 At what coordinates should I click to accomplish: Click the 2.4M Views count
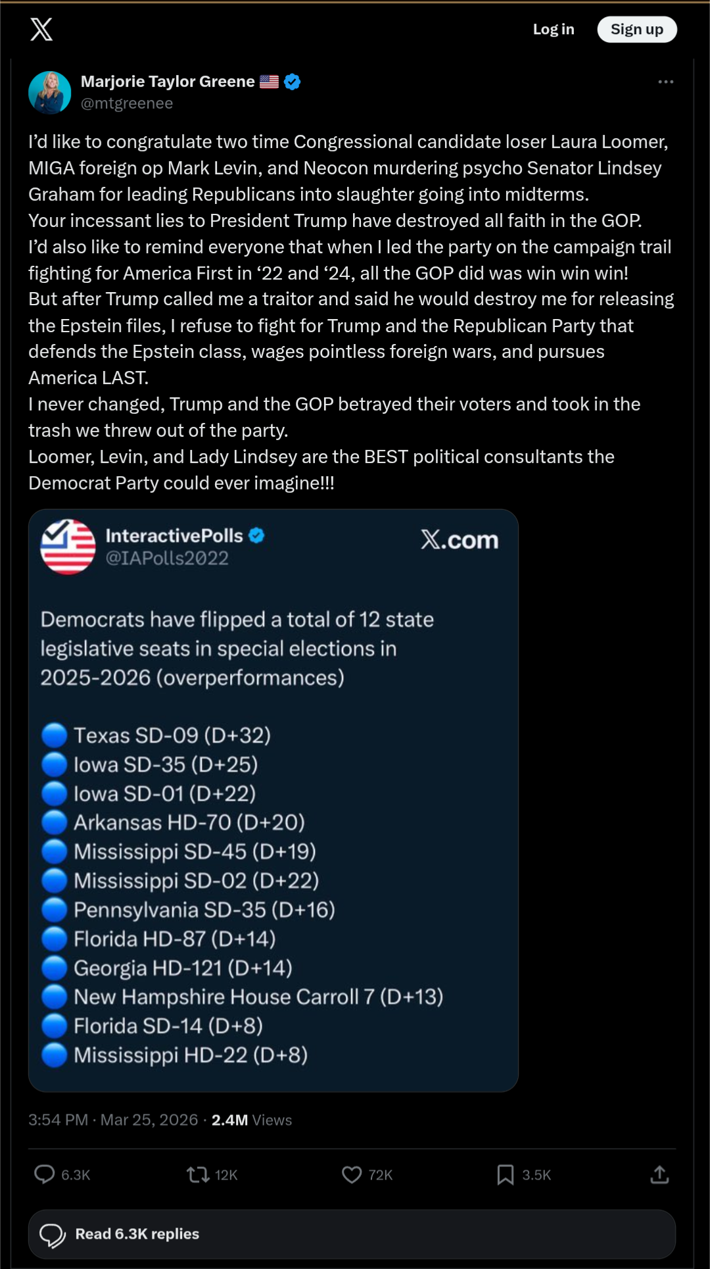251,1120
